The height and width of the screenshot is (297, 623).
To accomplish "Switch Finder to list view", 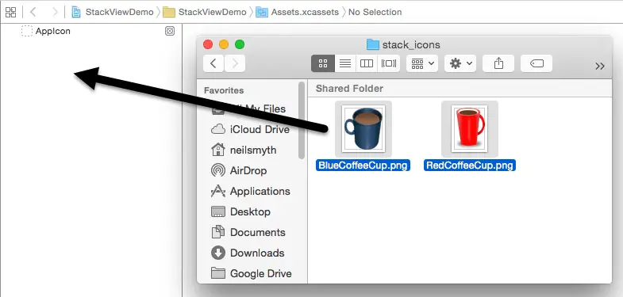I will point(345,63).
